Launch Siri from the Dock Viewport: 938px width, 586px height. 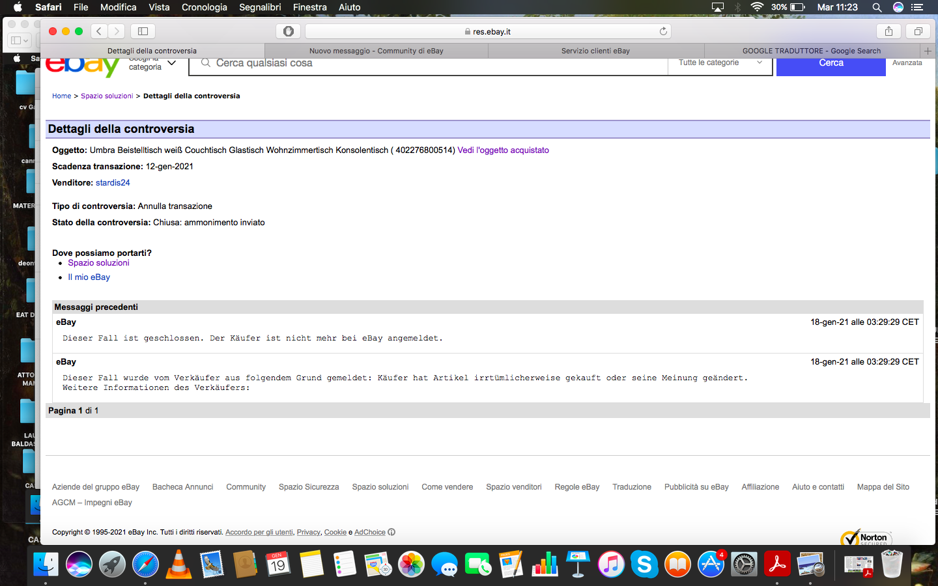(79, 564)
